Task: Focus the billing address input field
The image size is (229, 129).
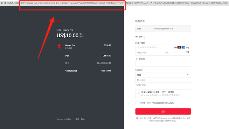Action: (x=163, y=80)
